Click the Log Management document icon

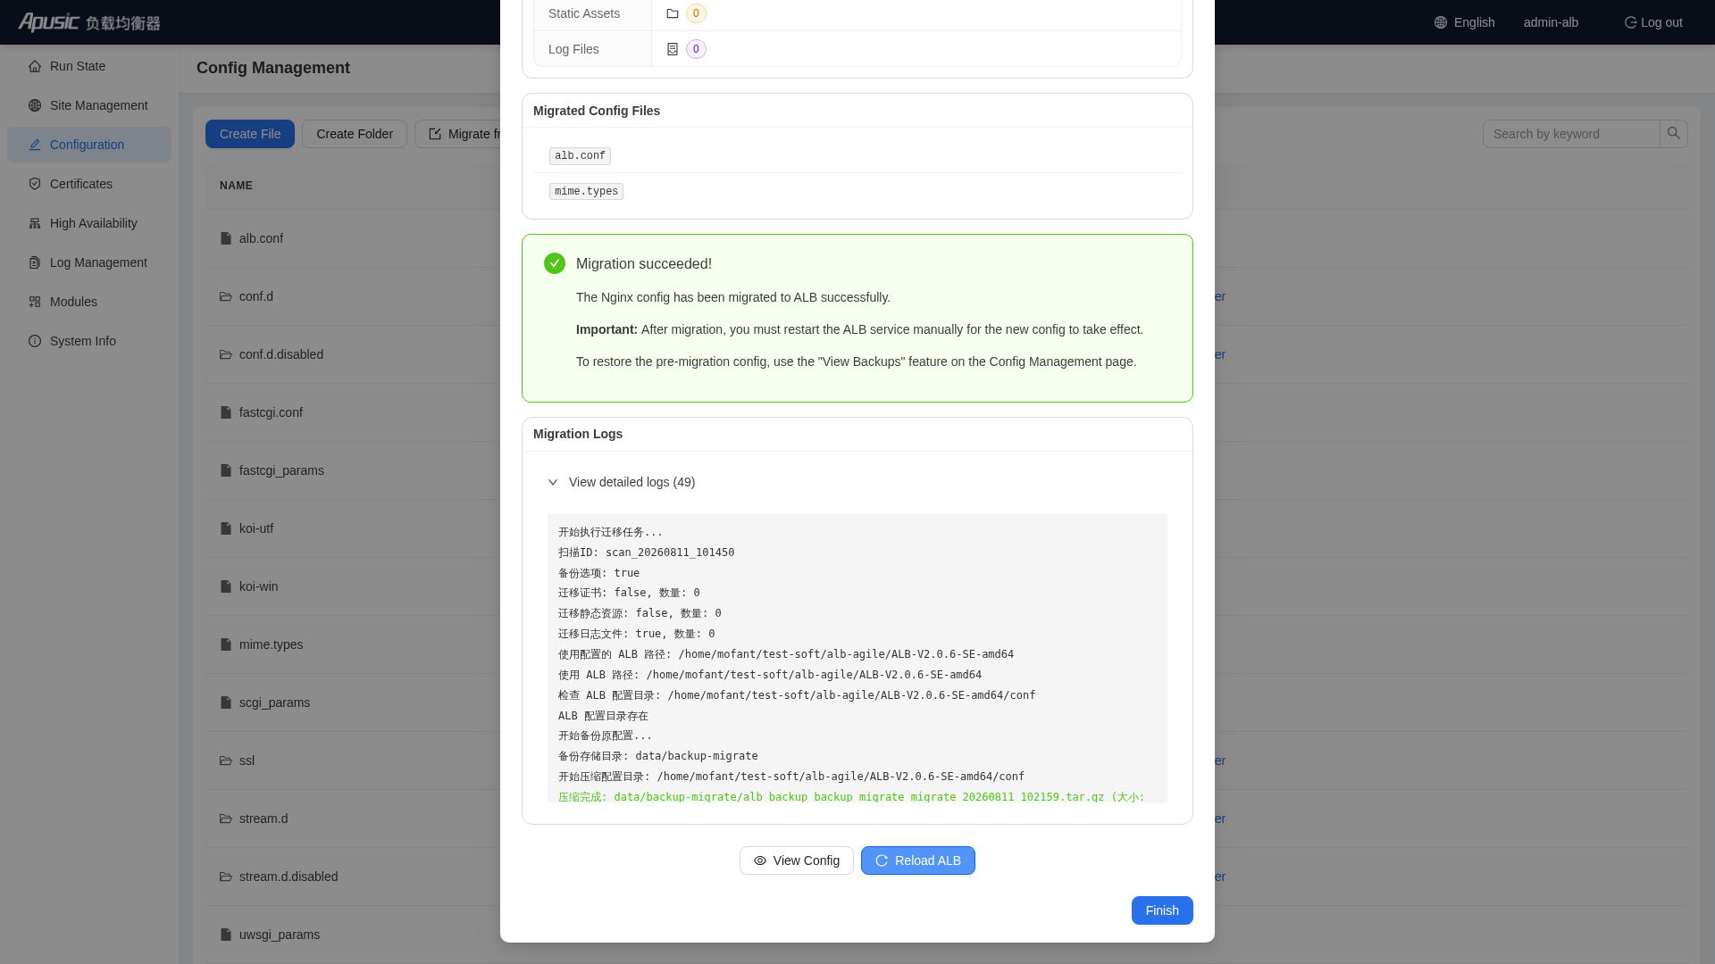click(35, 262)
